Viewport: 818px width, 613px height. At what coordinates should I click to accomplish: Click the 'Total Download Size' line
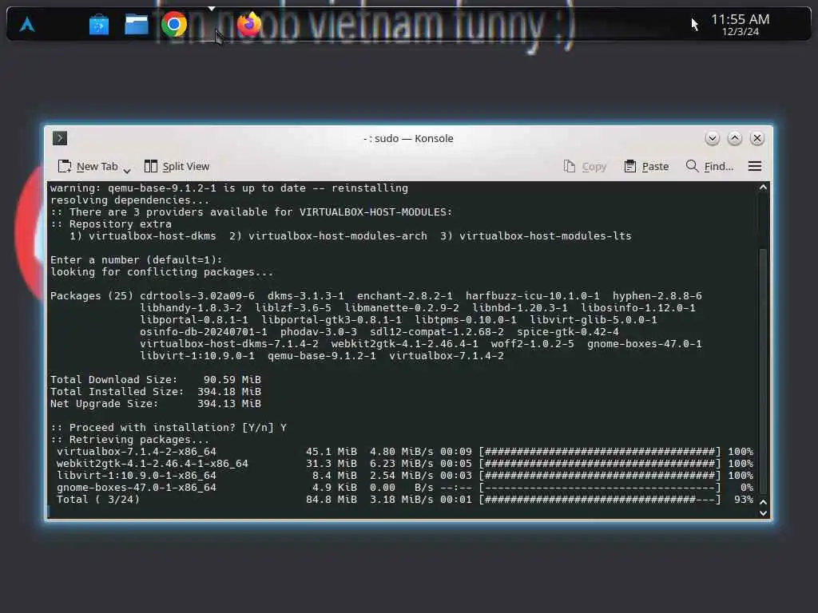pyautogui.click(x=156, y=379)
